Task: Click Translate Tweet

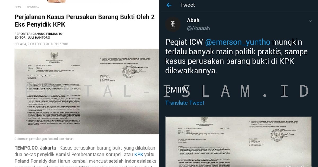Action: point(185,103)
